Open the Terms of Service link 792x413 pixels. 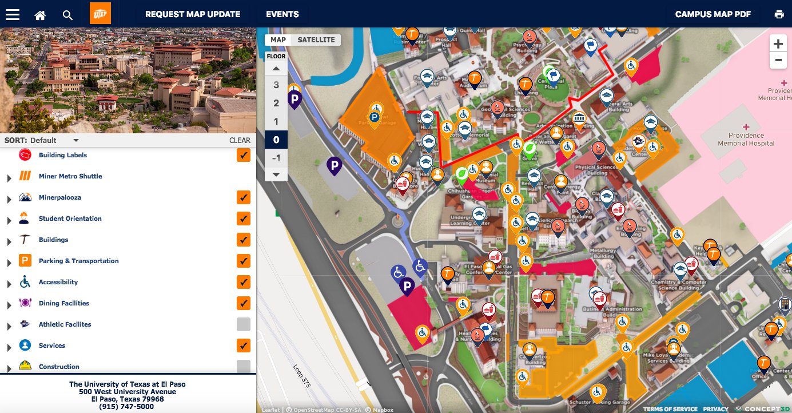670,409
